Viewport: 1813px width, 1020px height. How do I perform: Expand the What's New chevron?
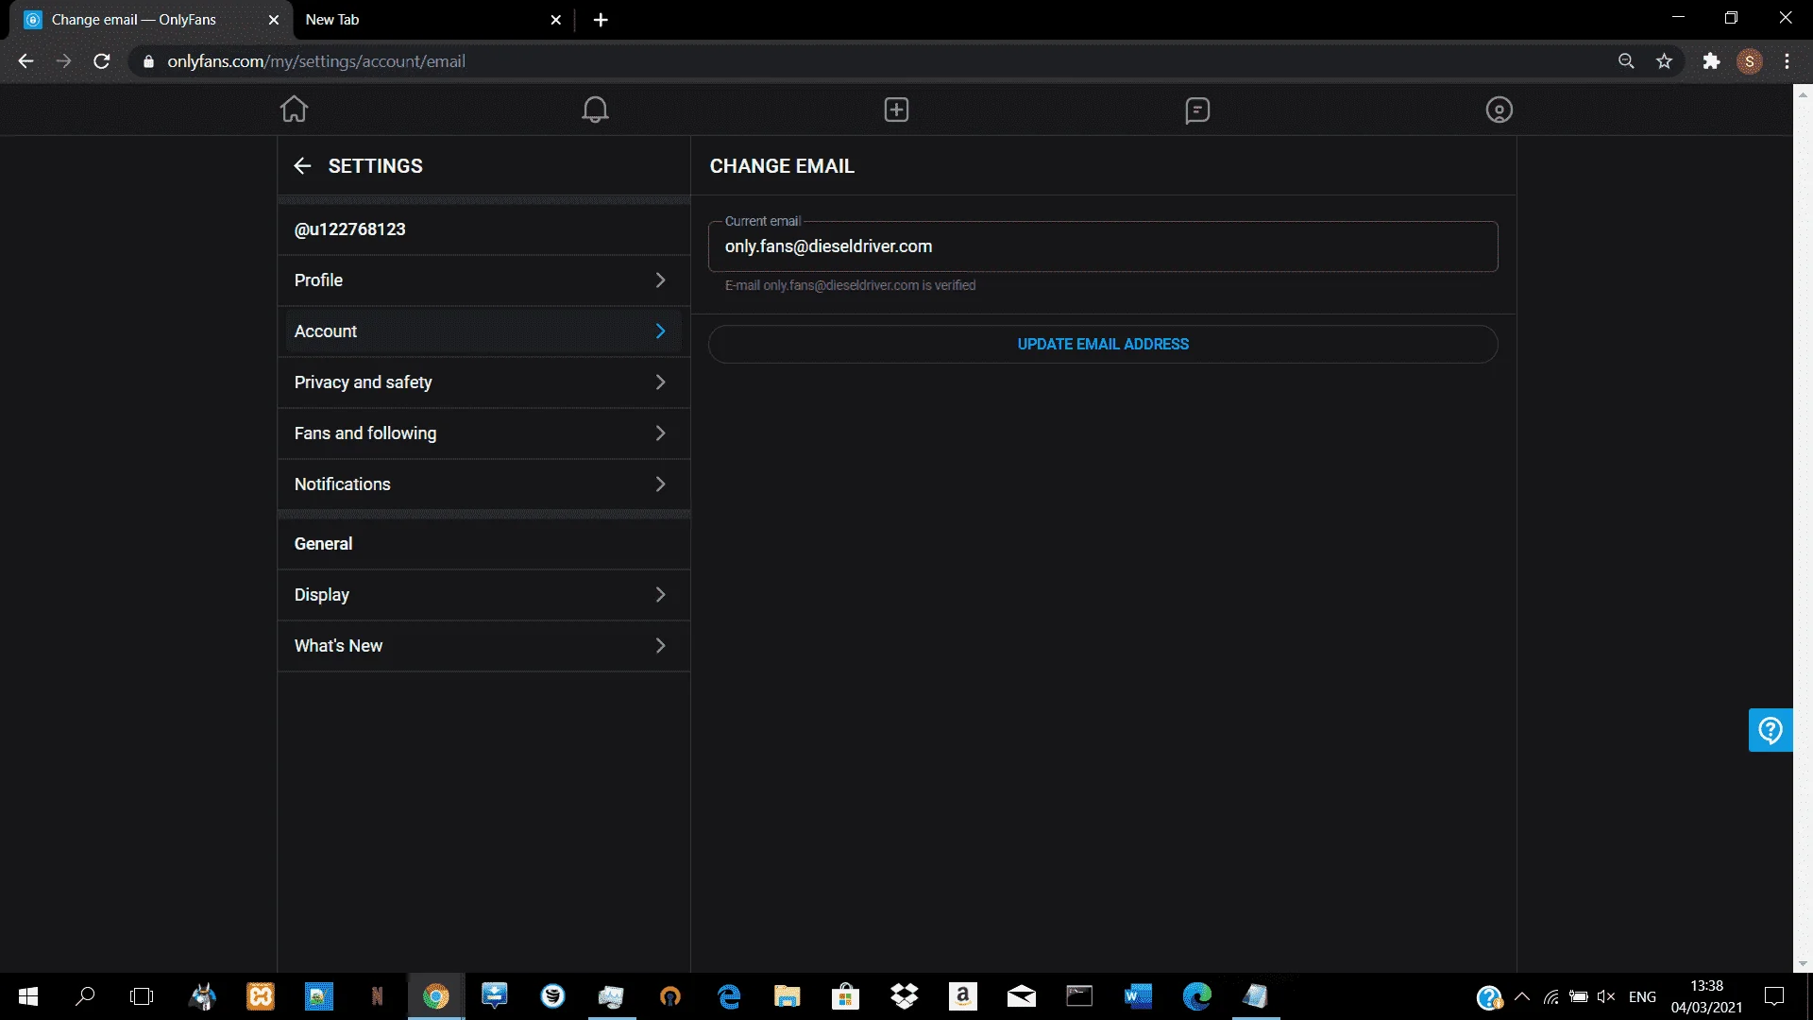660,646
